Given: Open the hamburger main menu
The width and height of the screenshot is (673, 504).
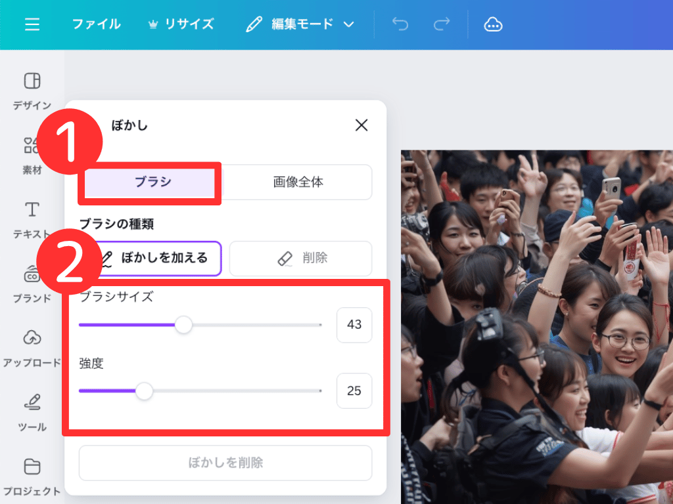Looking at the screenshot, I should [32, 25].
